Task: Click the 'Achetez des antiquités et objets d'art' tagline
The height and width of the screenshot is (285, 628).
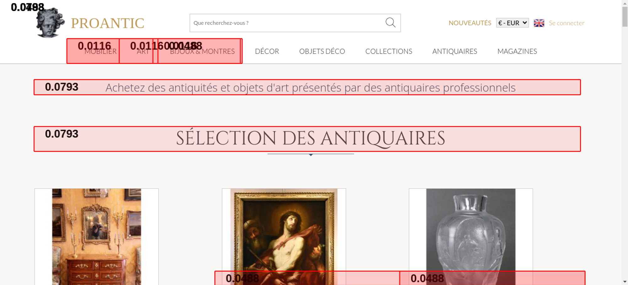Action: [x=310, y=88]
